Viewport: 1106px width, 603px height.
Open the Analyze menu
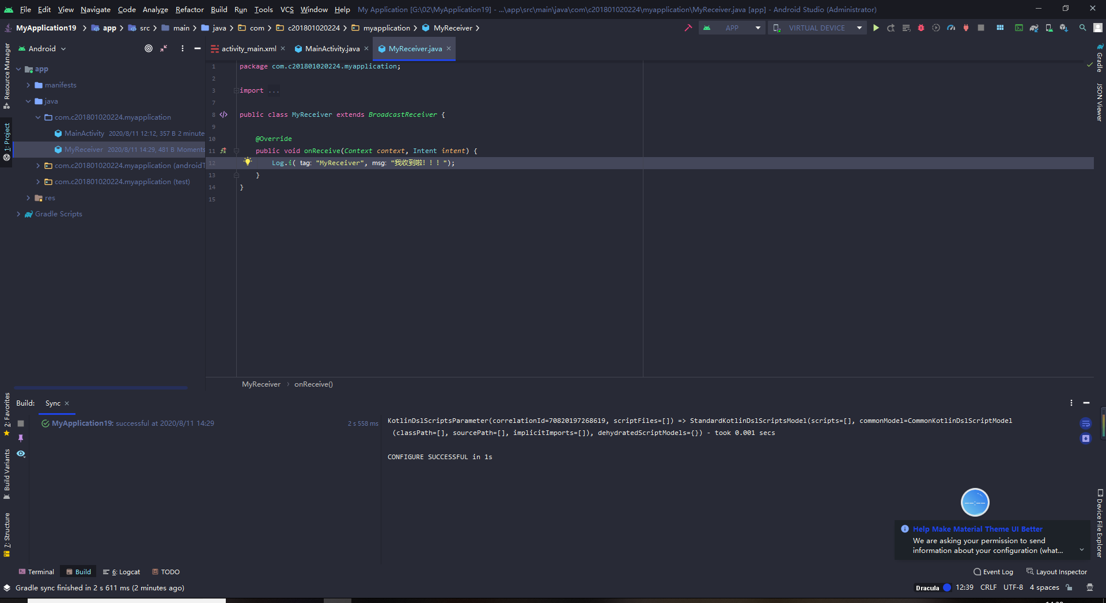click(x=155, y=9)
